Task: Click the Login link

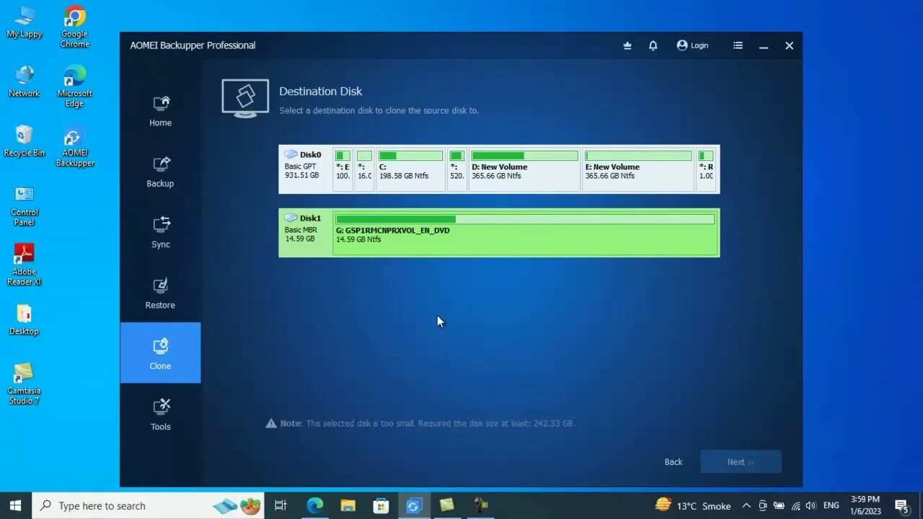Action: (692, 45)
